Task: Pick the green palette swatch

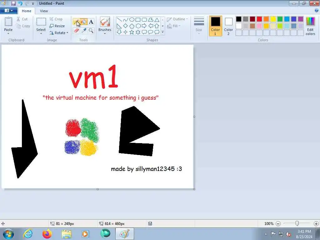Action: (280, 19)
